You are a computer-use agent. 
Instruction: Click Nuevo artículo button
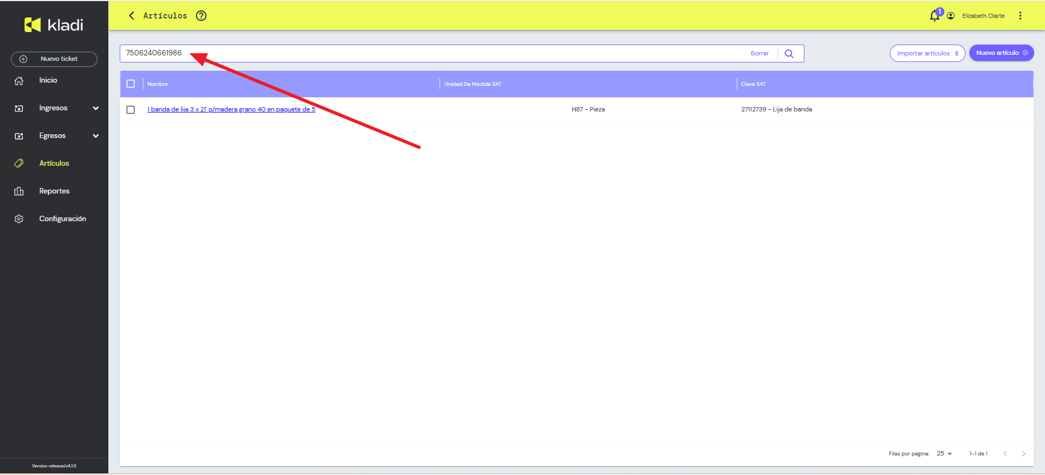pos(1001,53)
